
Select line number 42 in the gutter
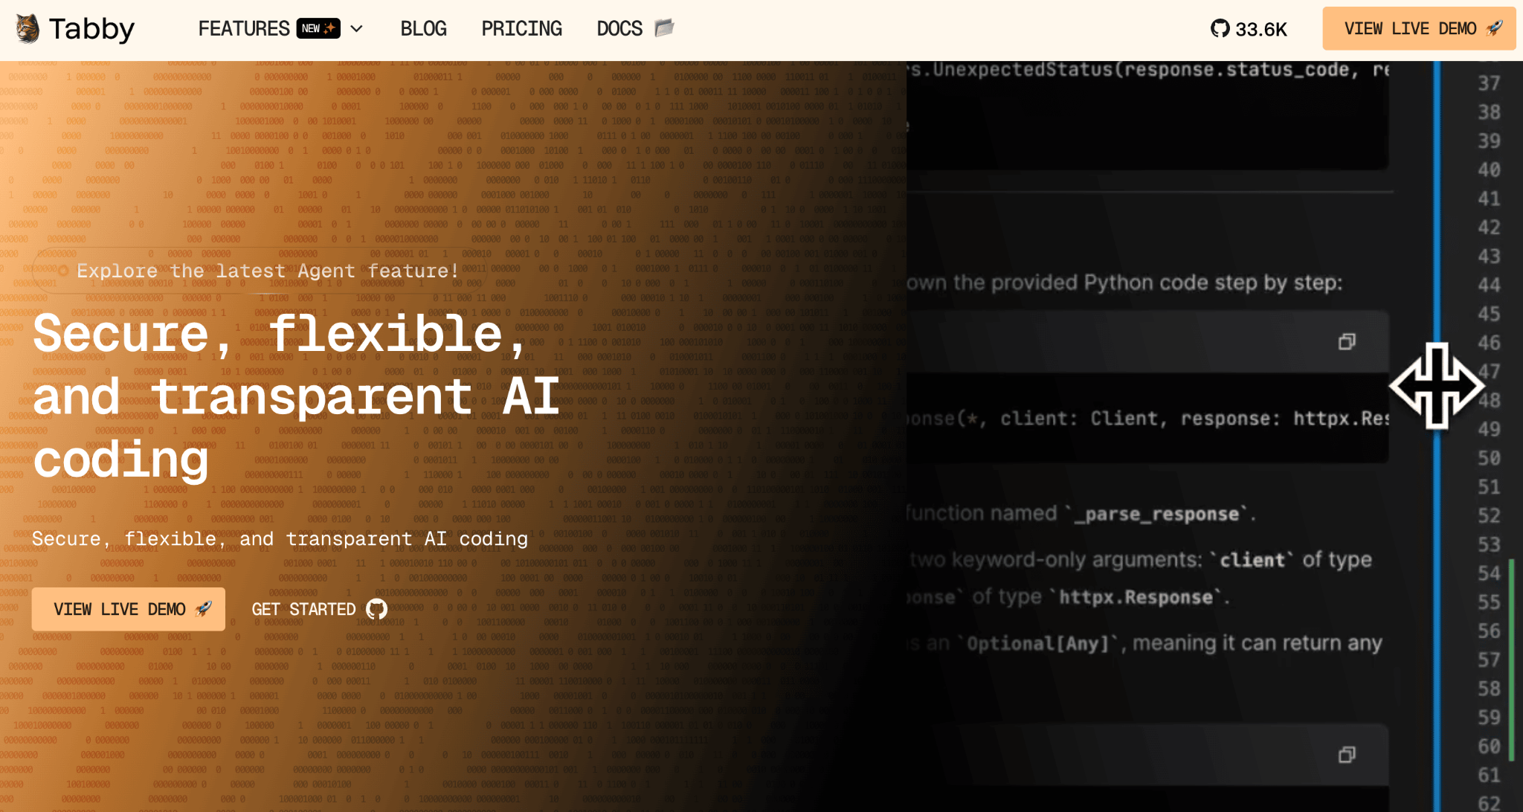click(1489, 228)
